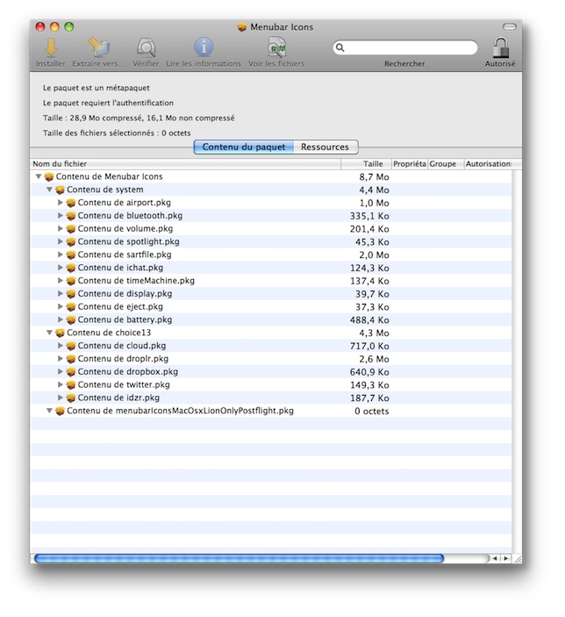Select the 'Contenu de eject.pkg' row text

tap(120, 306)
